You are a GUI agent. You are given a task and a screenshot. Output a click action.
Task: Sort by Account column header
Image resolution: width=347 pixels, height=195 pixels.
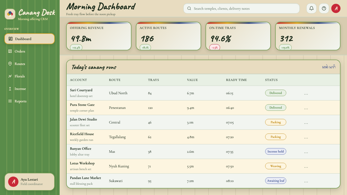click(78, 80)
